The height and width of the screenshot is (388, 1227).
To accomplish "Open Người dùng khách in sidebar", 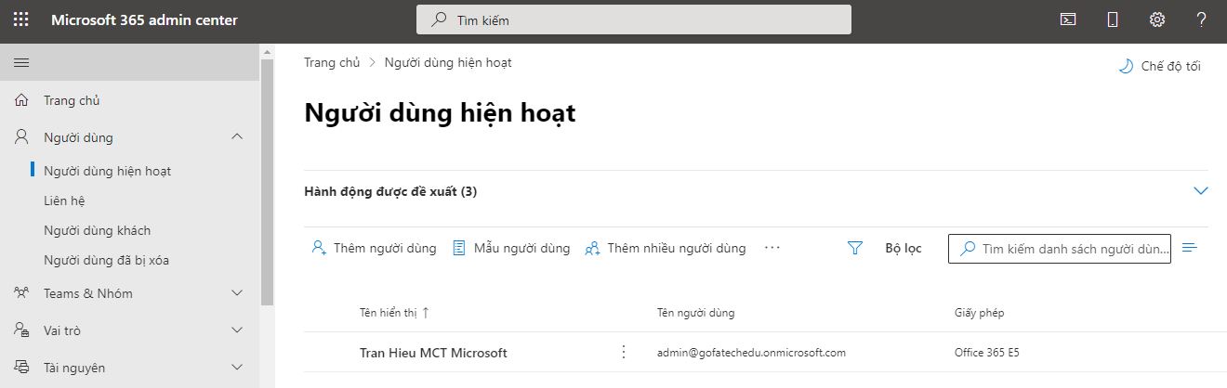I will [97, 230].
